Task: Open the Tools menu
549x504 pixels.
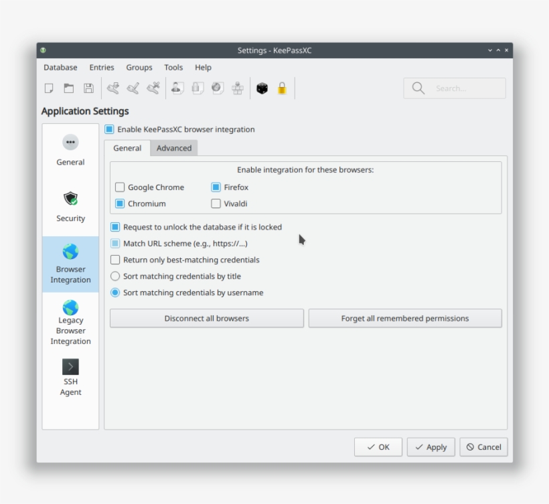Action: (173, 67)
